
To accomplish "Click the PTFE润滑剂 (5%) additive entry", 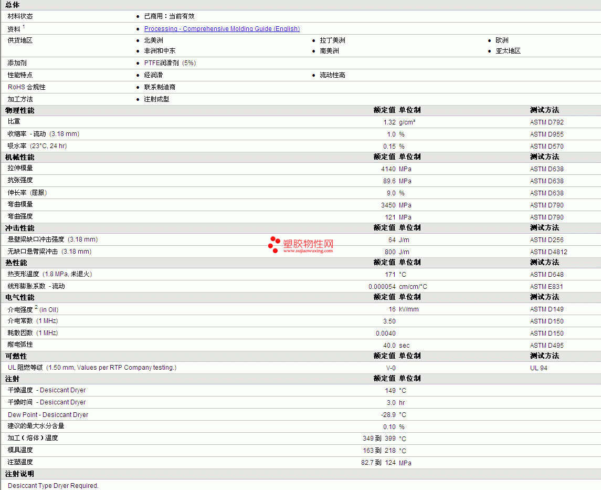I will point(170,63).
